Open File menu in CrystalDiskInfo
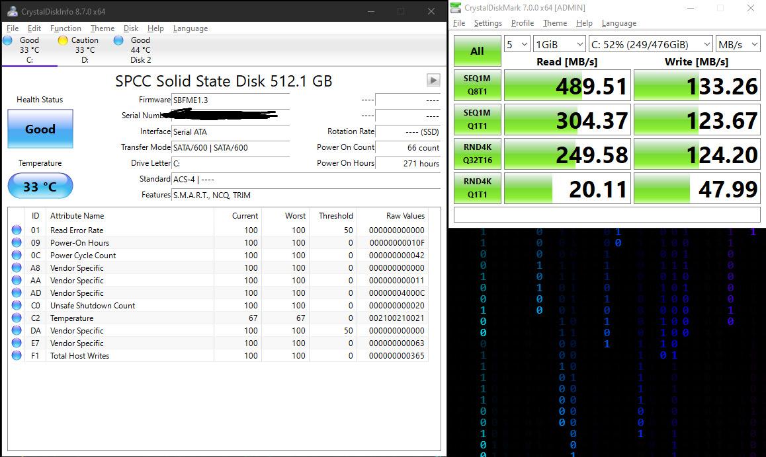The width and height of the screenshot is (766, 457). click(x=13, y=28)
